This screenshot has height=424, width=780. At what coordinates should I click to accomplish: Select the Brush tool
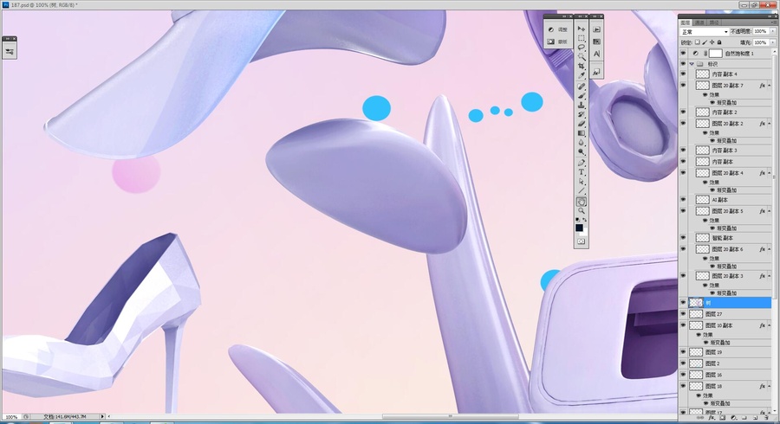coord(581,96)
